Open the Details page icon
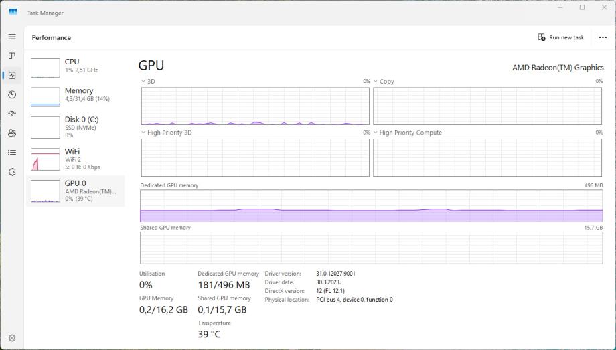The height and width of the screenshot is (350, 616). pyautogui.click(x=12, y=153)
